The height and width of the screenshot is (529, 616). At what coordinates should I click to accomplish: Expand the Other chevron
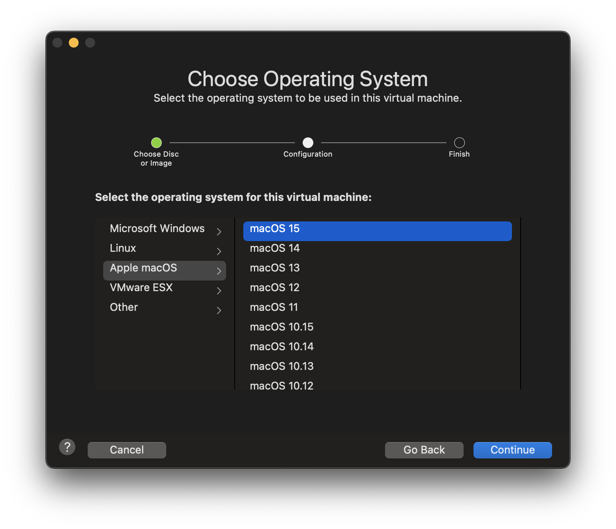tap(219, 310)
